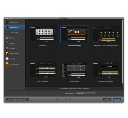128x118 pixels.
Task: Open the Audio Output dropdown
Action: (86, 94)
